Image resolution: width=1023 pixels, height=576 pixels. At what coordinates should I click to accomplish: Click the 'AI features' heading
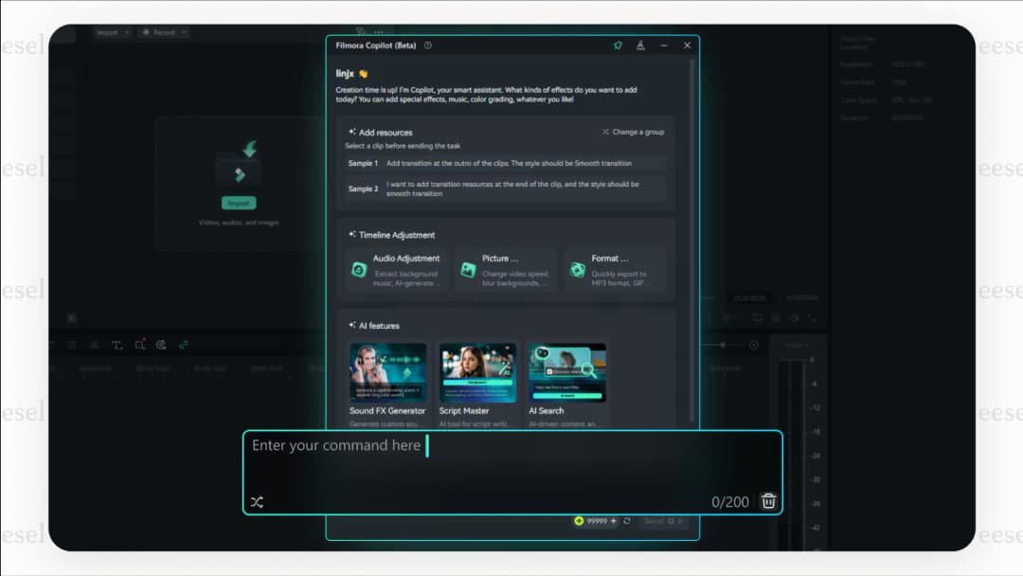pos(379,326)
